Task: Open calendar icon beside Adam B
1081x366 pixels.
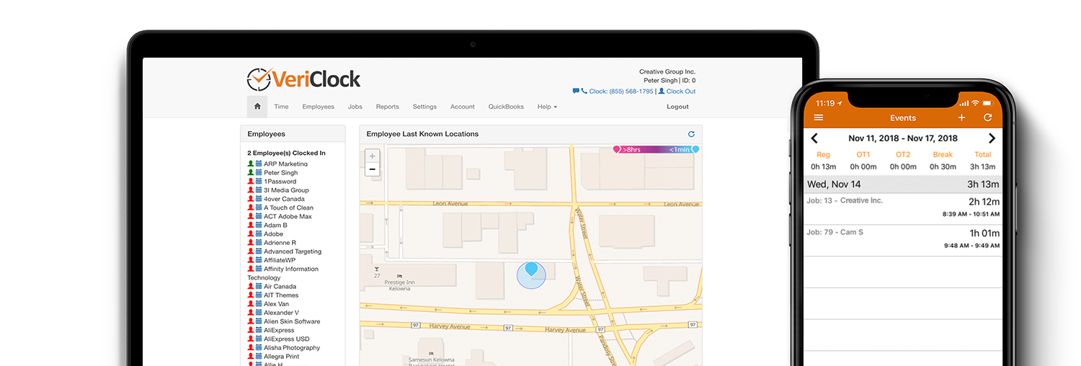Action: coord(259,226)
